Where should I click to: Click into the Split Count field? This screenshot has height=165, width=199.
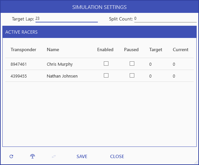click(165, 19)
